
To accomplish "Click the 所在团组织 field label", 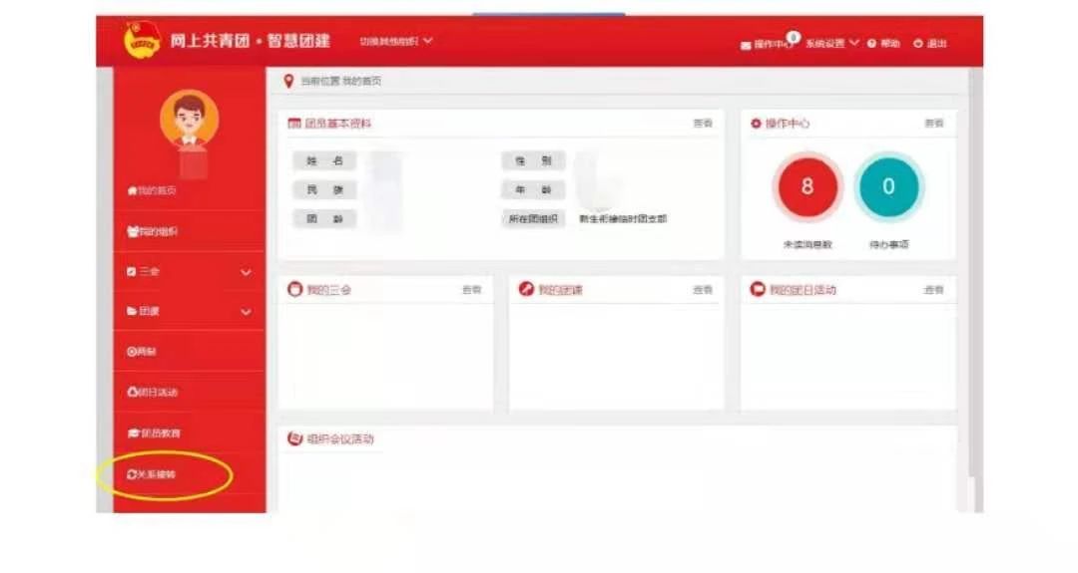I will coord(533,219).
